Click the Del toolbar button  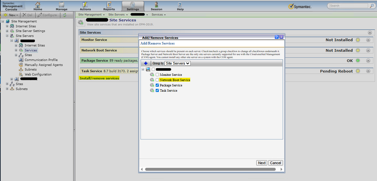27,15
